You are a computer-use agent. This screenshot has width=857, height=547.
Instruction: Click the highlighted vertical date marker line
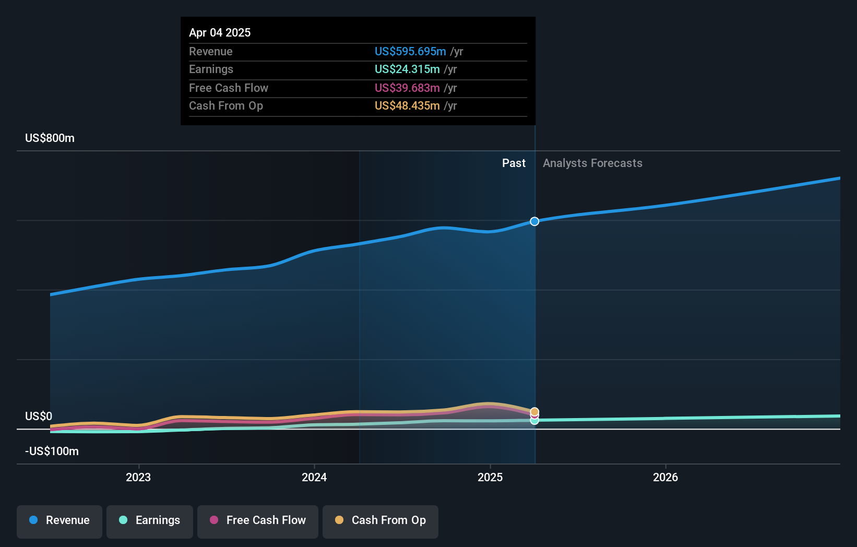coord(534,313)
